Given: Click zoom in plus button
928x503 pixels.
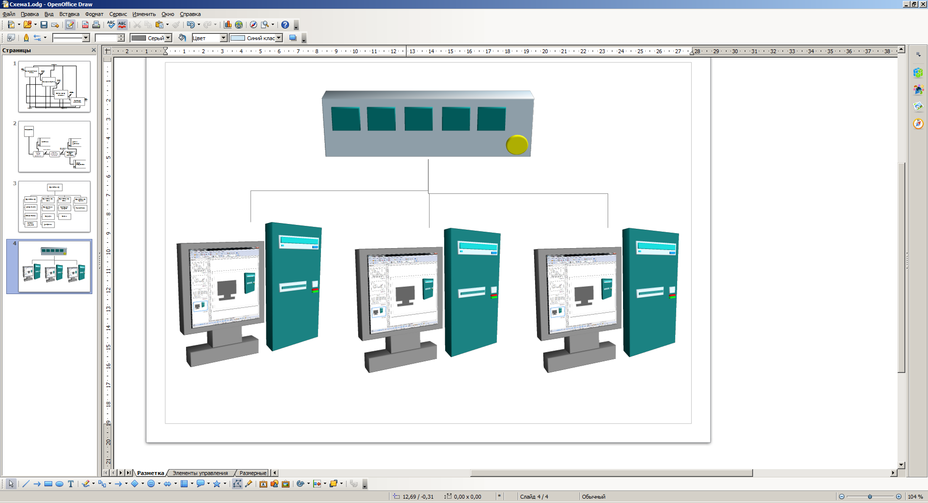Looking at the screenshot, I should tap(899, 497).
